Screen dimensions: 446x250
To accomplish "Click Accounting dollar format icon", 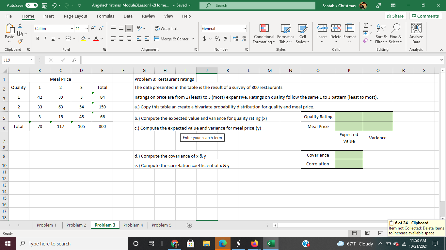I will click(x=204, y=39).
